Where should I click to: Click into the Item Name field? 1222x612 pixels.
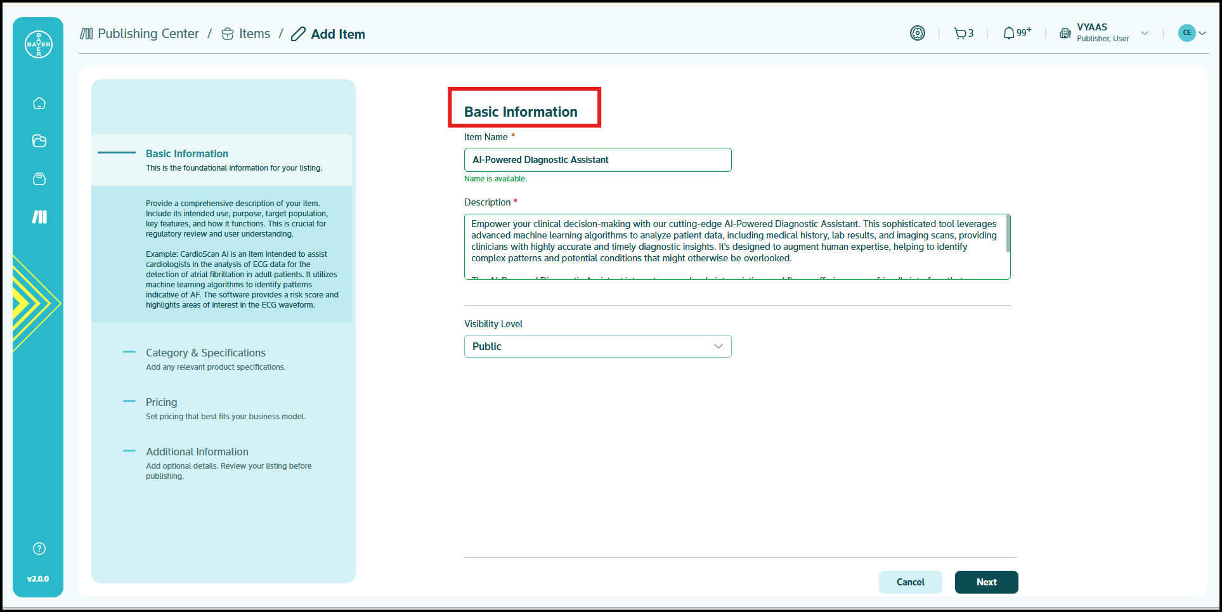597,160
